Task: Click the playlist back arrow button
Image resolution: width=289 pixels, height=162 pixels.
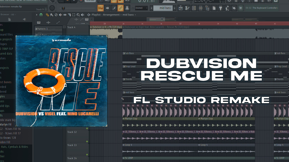Action: pos(92,19)
